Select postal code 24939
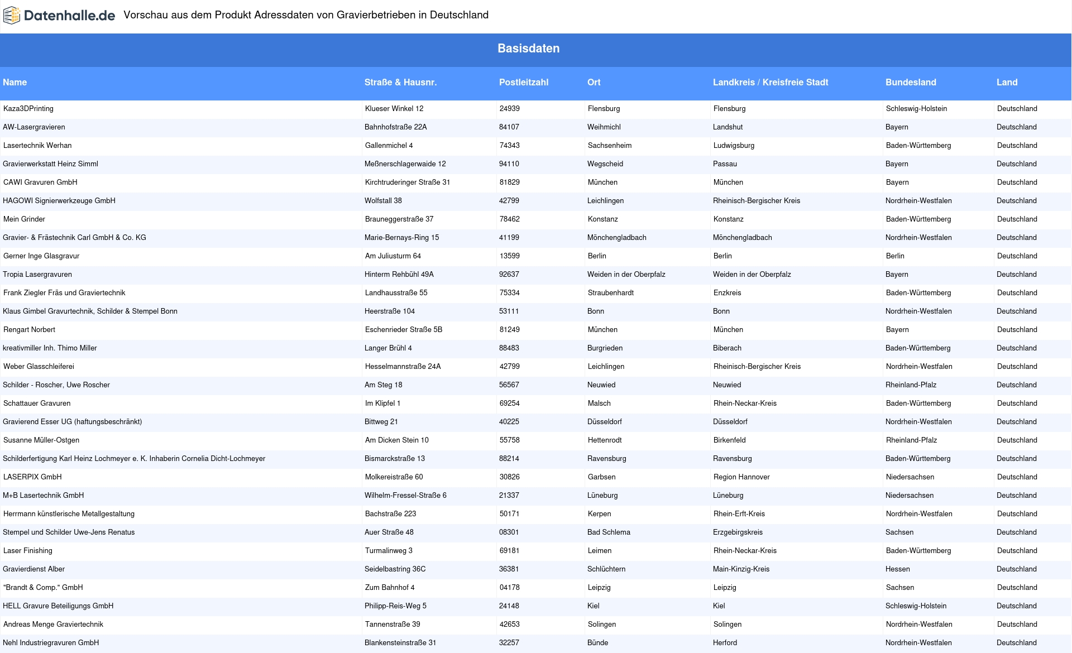Screen dimensions: 1072x653 pos(510,109)
